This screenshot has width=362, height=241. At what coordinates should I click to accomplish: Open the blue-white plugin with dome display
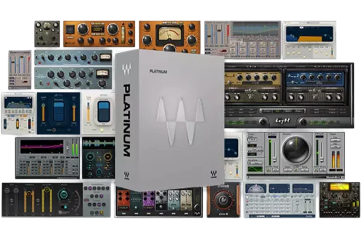pos(280,200)
